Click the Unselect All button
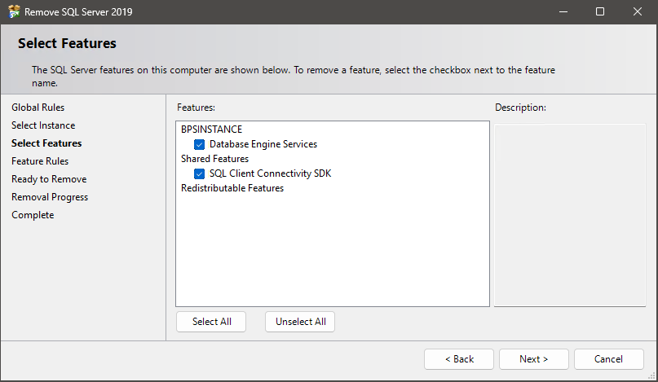 click(x=300, y=322)
